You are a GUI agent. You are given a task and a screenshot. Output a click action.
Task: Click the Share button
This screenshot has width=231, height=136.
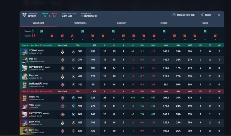pyautogui.click(x=206, y=15)
